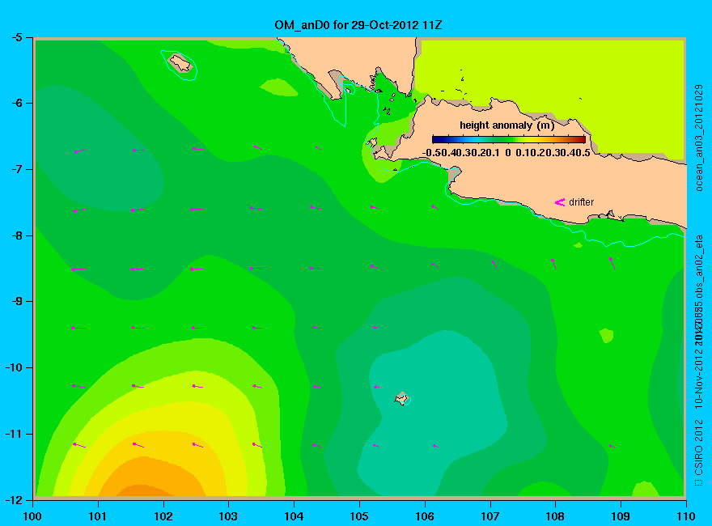This screenshot has width=712, height=526.
Task: Click latitude axis label -10
Action: tap(14, 367)
